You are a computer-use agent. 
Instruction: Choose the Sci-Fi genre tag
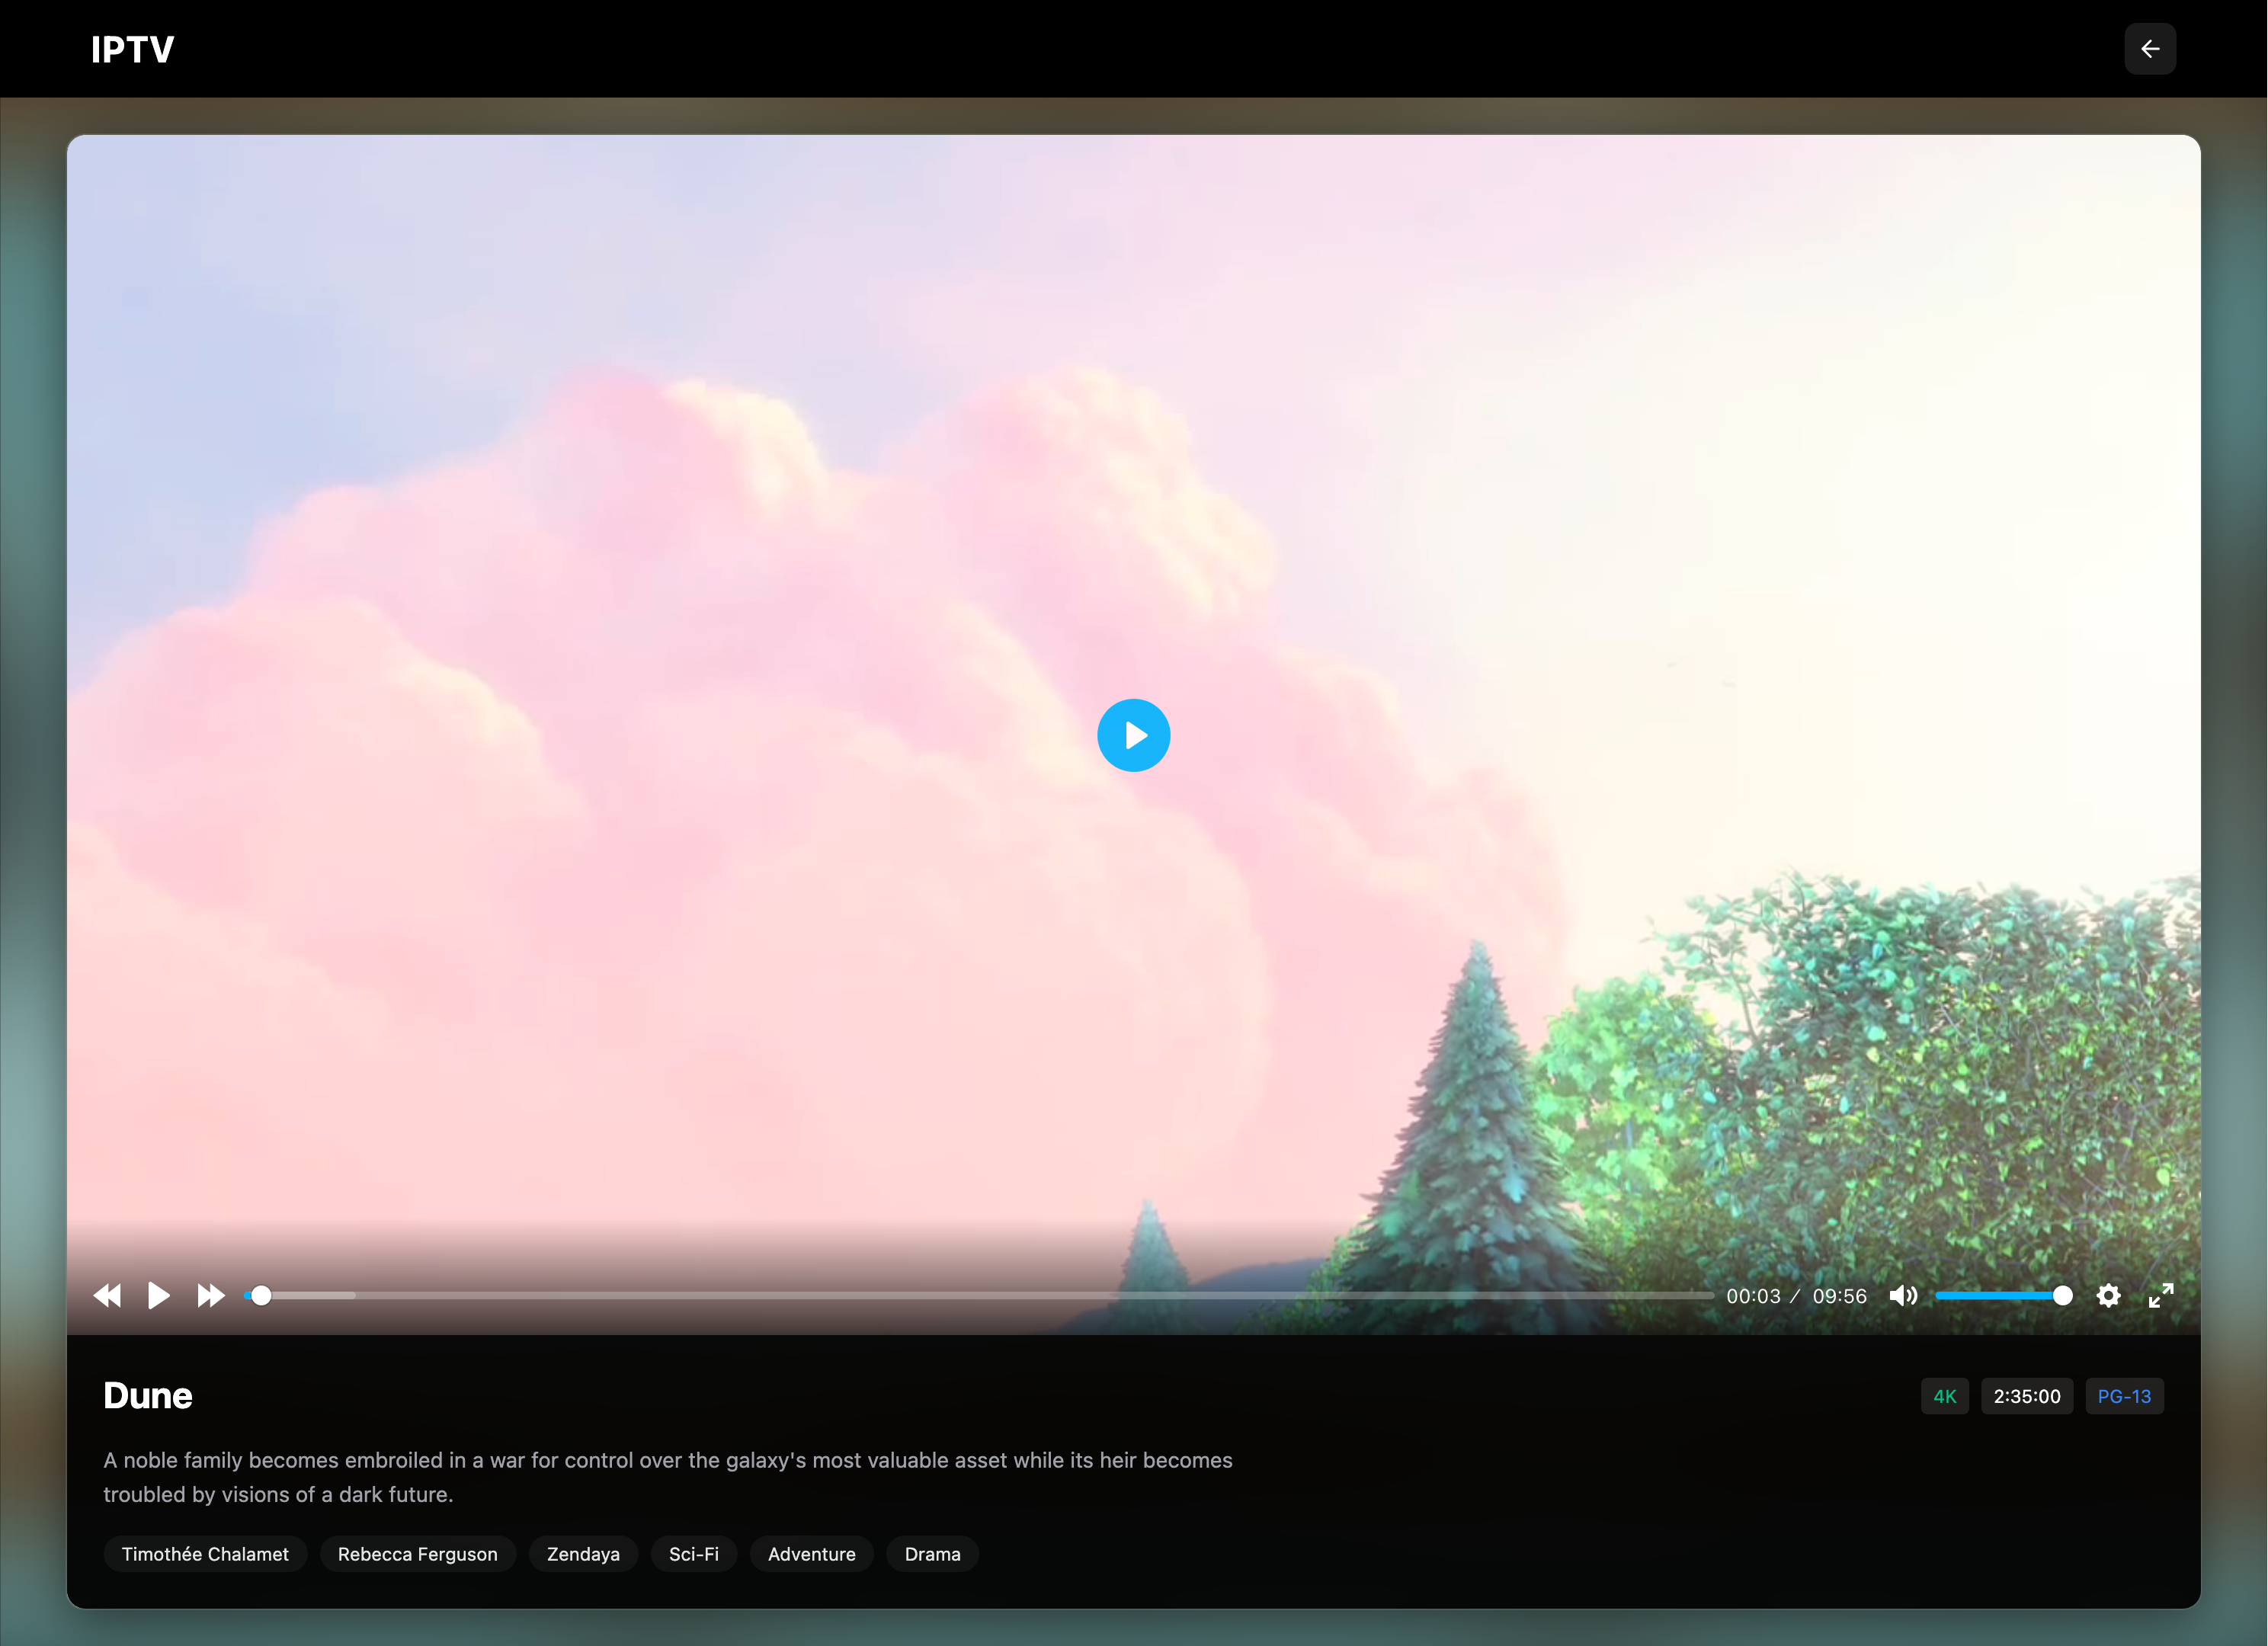point(693,1554)
